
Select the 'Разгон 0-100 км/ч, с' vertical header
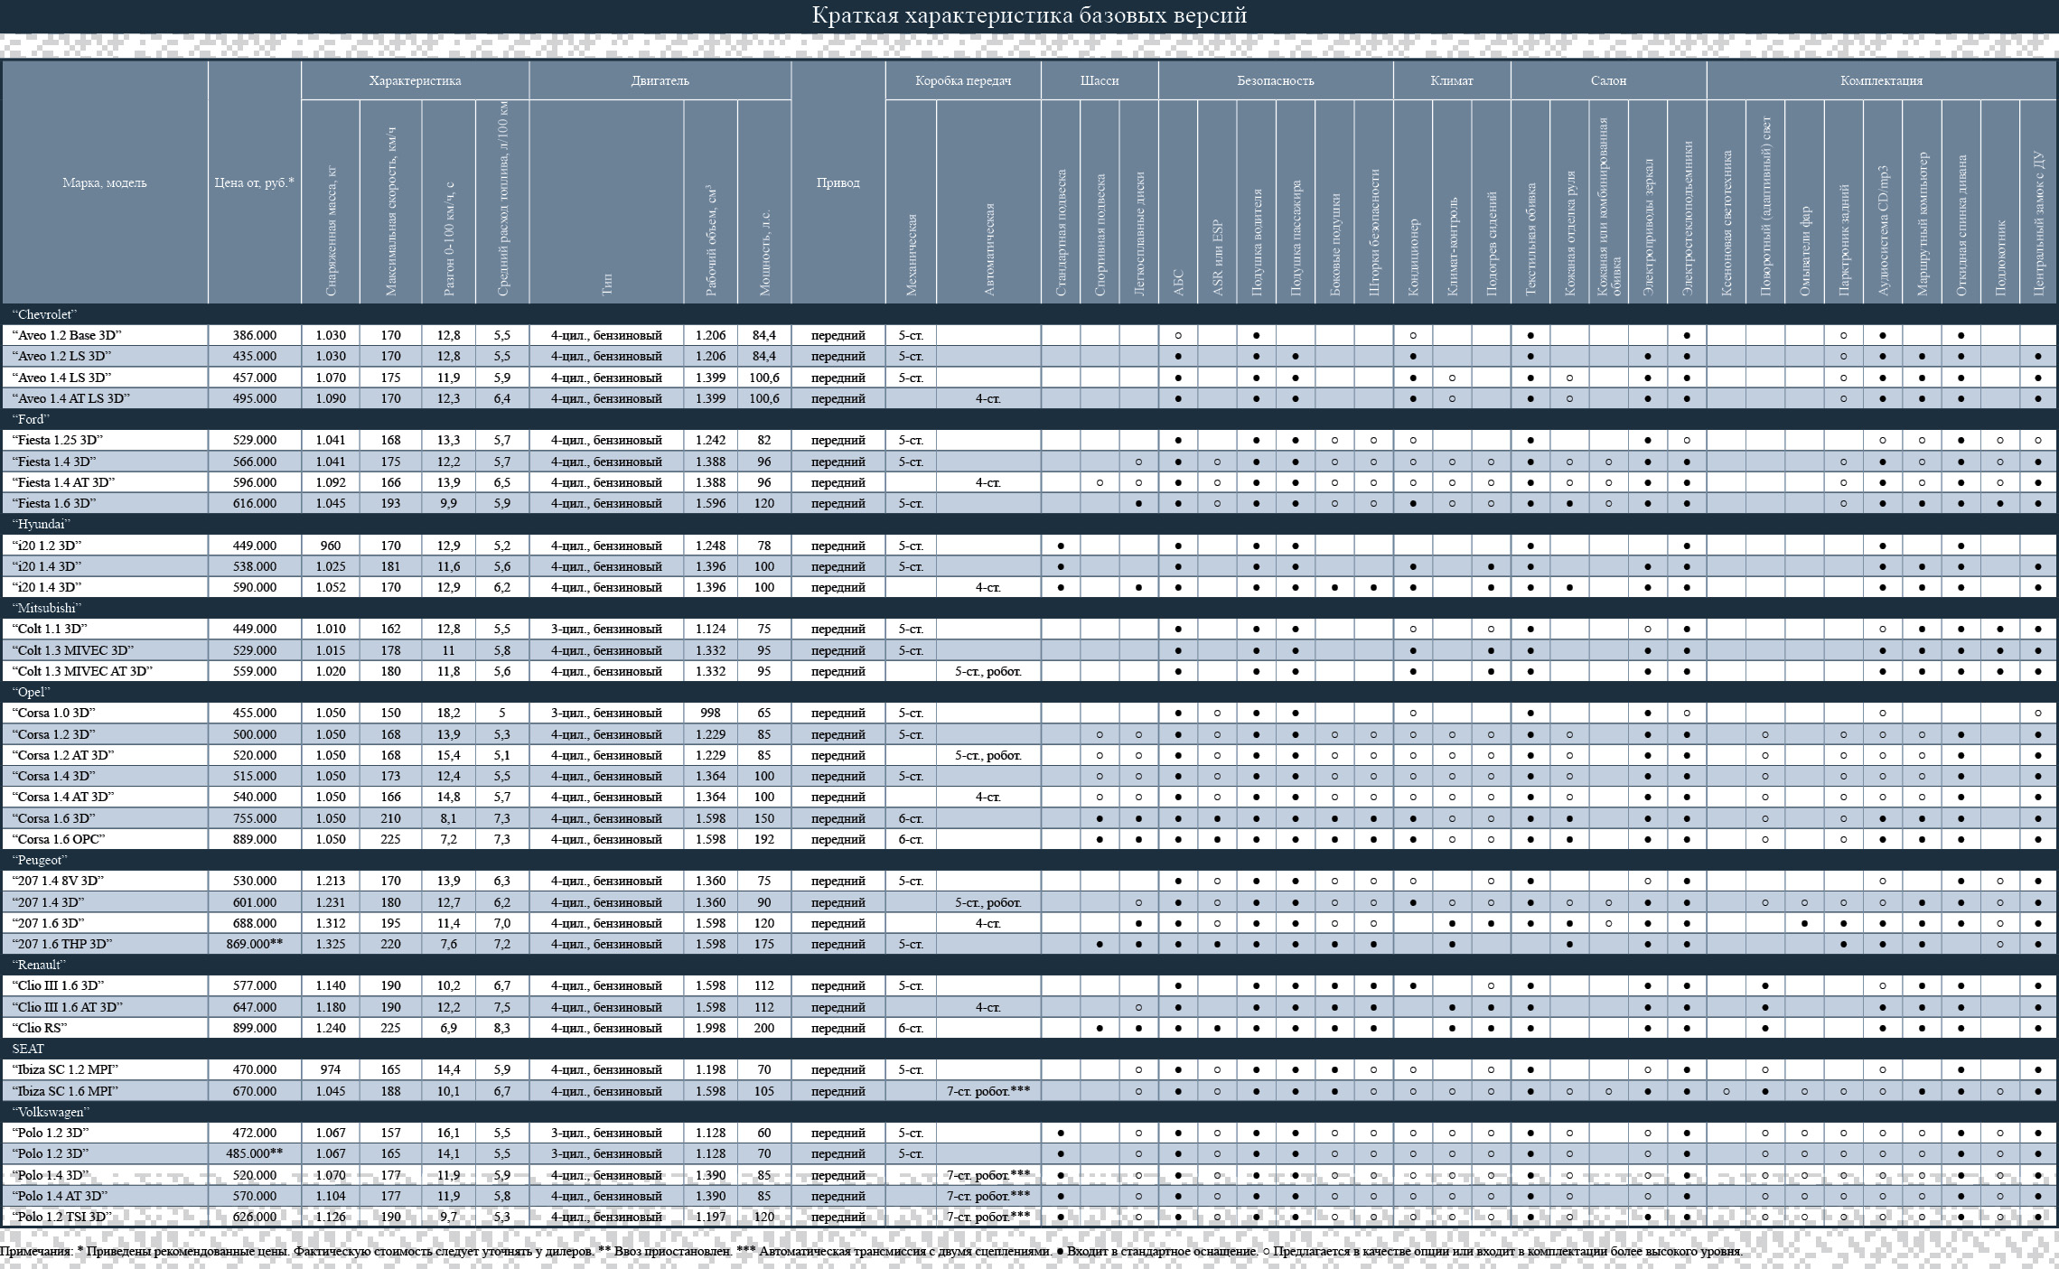(449, 201)
